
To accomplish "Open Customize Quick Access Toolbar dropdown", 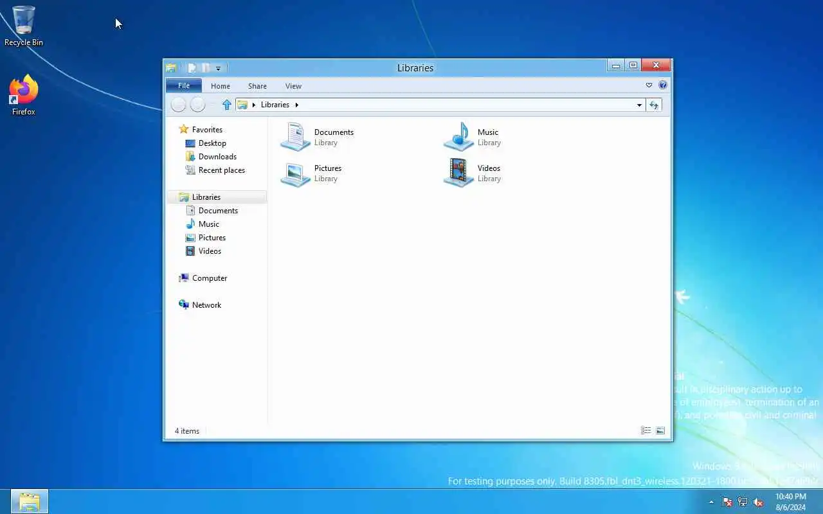I will 219,68.
